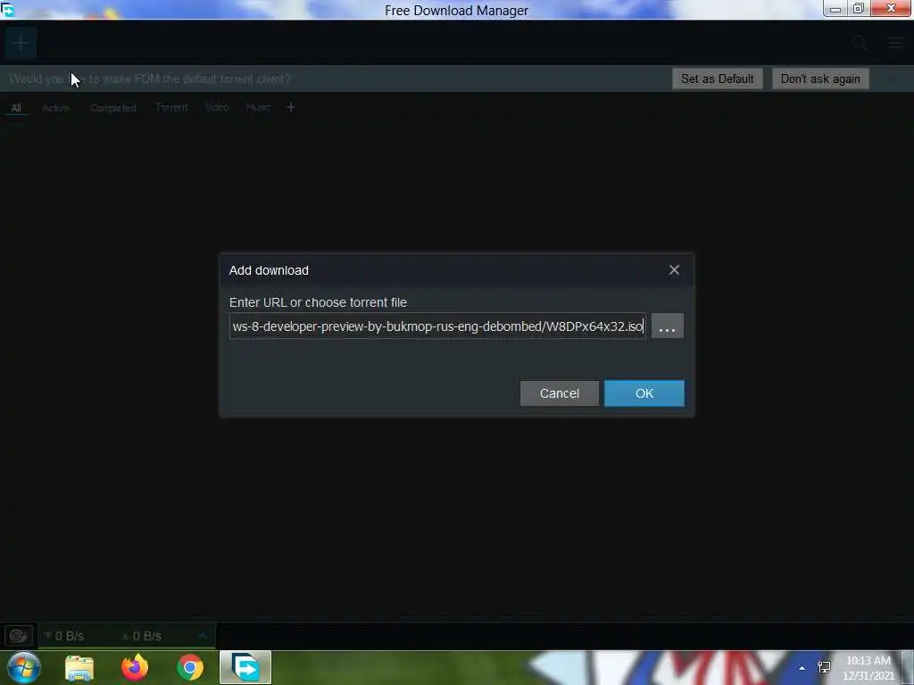Switch to the All tab
The height and width of the screenshot is (685, 914).
click(x=16, y=108)
